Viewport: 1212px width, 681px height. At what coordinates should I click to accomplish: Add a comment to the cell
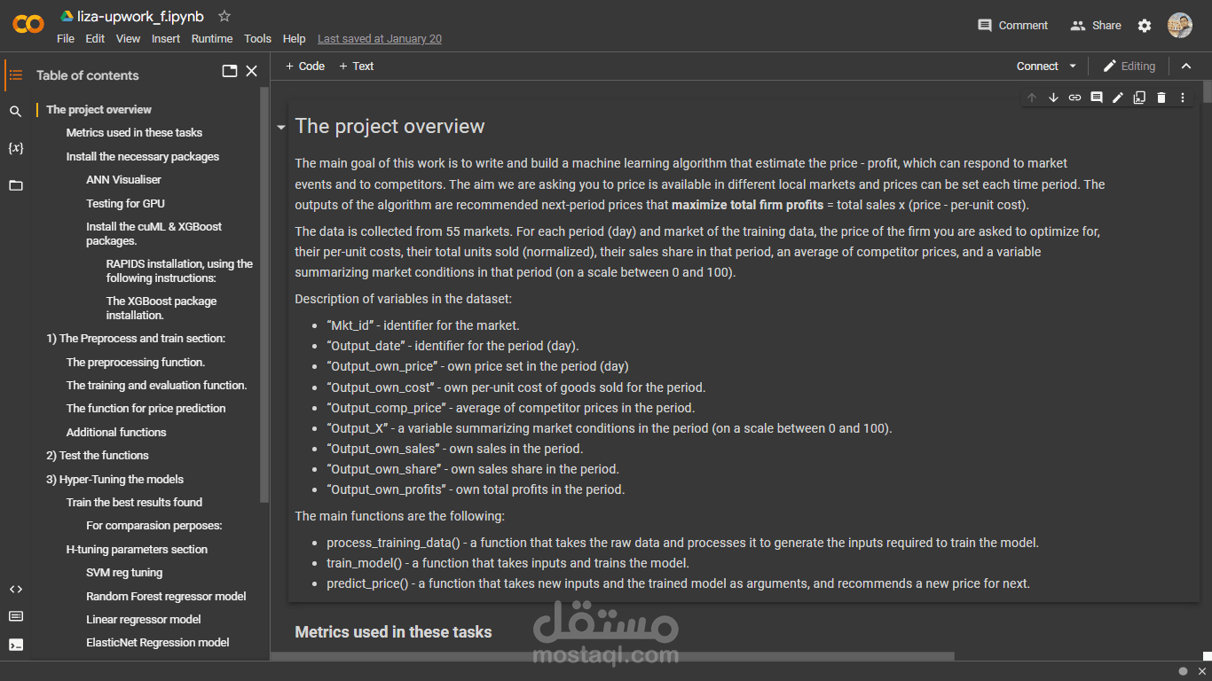[1097, 98]
